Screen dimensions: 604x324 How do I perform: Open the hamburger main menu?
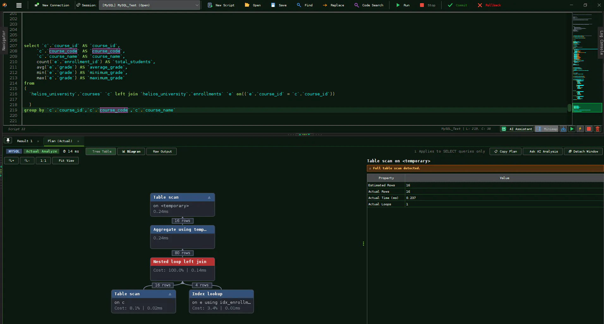coord(19,5)
